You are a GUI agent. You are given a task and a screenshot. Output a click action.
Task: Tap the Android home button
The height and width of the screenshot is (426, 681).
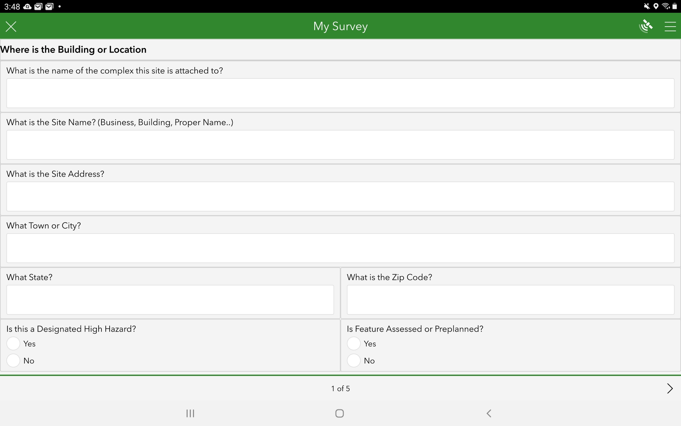click(x=339, y=413)
